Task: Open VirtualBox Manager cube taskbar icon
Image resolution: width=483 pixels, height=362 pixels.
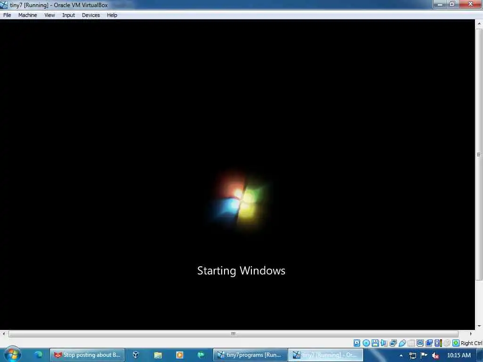Action: coord(136,355)
